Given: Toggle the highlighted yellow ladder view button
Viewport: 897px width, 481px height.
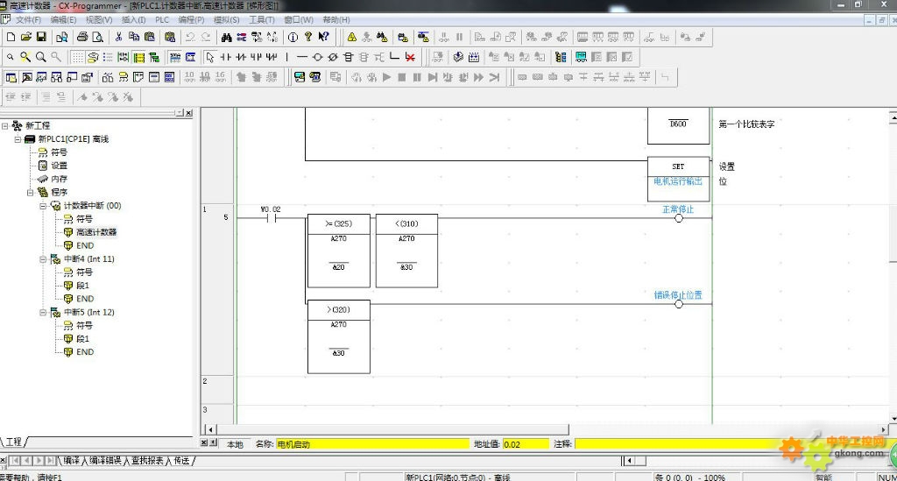Looking at the screenshot, I should [x=139, y=57].
